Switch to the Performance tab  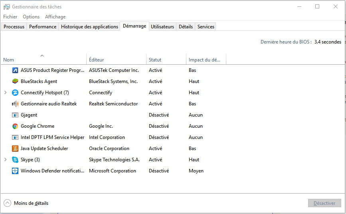point(43,27)
